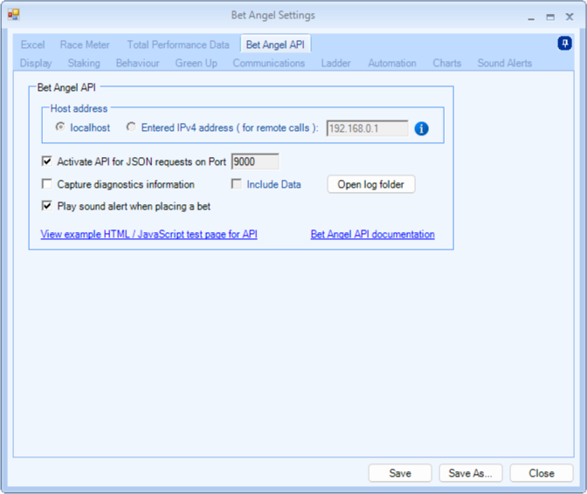Viewport: 587px width, 494px height.
Task: Click the Close button at bottom
Action: point(542,473)
